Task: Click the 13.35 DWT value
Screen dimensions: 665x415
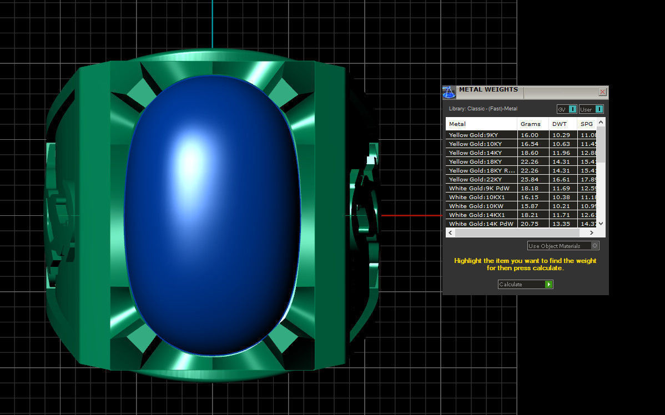Action: (561, 224)
